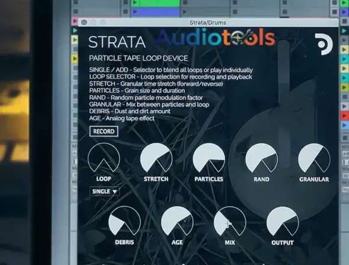Click the 'PARTICLES - Grain size and duration' line
Viewport: 349px width, 265px height.
point(137,90)
